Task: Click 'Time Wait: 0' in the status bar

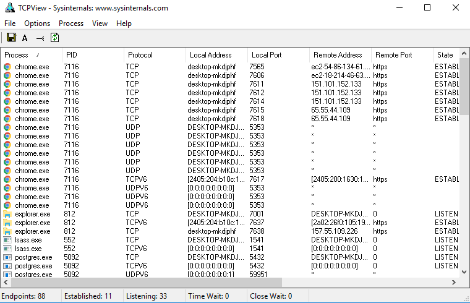Action: click(208, 296)
